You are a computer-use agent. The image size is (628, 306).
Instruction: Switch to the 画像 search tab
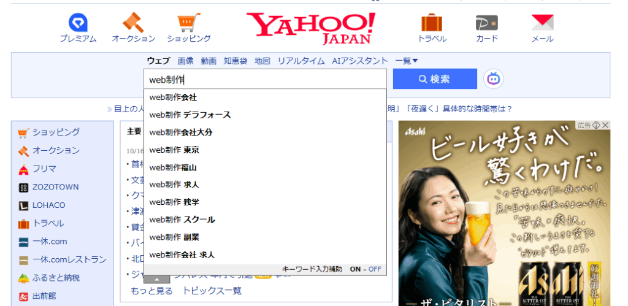185,61
